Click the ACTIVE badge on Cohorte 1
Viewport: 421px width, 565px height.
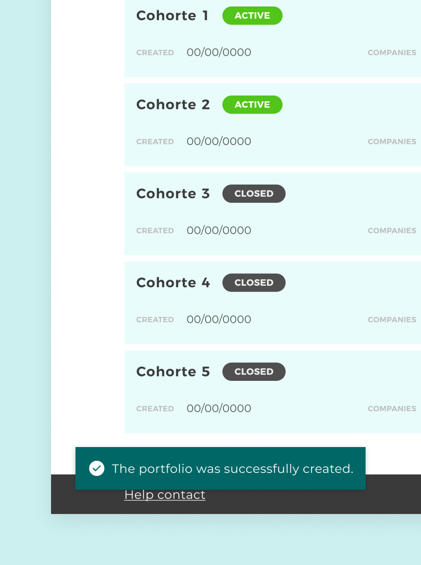tap(252, 16)
